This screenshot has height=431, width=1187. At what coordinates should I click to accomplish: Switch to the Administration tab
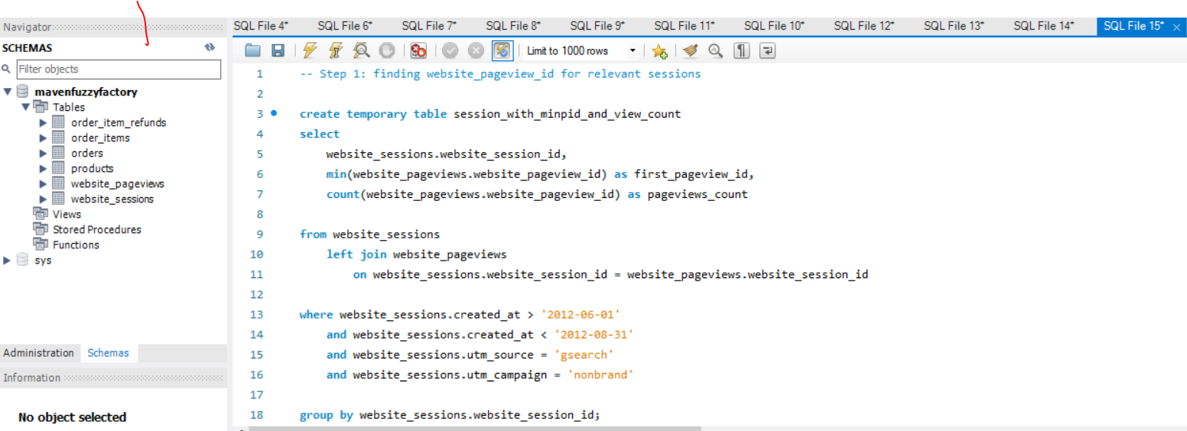point(39,353)
